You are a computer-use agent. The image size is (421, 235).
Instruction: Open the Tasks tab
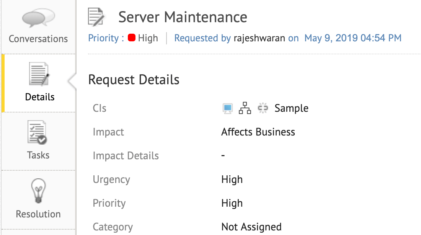click(x=38, y=155)
